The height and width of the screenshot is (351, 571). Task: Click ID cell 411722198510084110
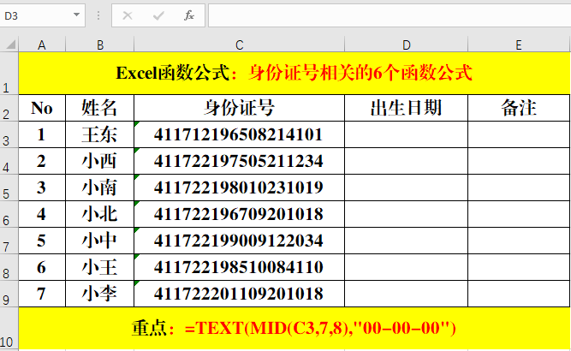click(239, 268)
